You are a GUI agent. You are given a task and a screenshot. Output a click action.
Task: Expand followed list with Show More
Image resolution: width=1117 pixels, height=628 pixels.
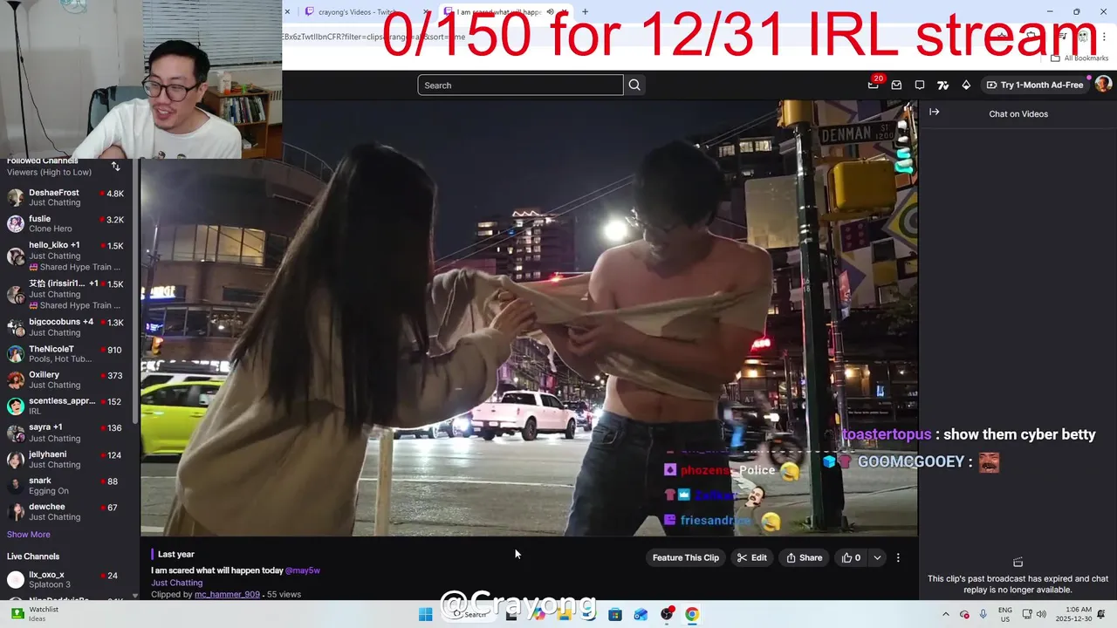coord(29,534)
